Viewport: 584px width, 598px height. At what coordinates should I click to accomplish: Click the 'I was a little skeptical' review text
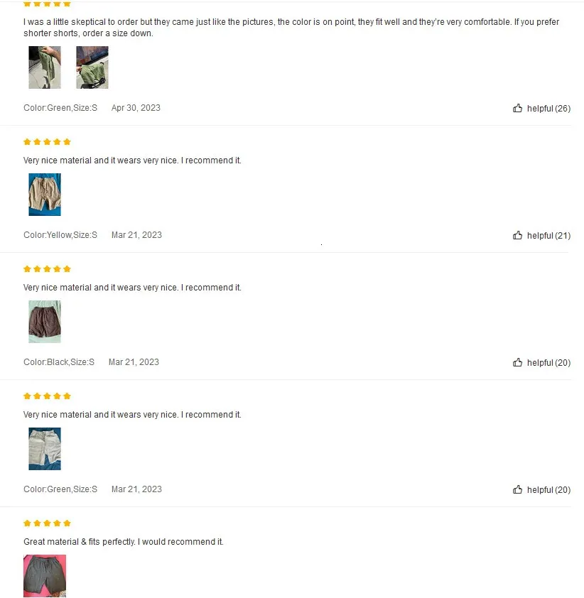pyautogui.click(x=291, y=28)
